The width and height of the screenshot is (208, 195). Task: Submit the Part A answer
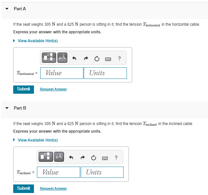[23, 89]
